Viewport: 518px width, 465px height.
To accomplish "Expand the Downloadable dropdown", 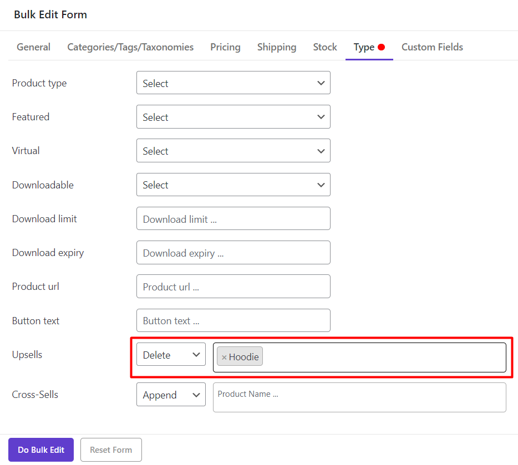I will tap(233, 185).
